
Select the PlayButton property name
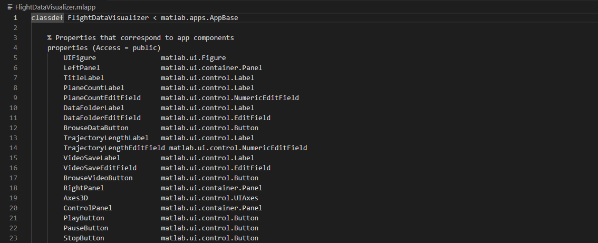83,218
